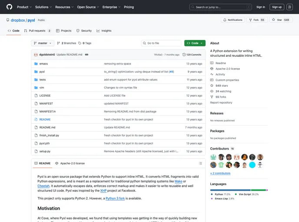Screen dimensions: 299x222
Task: Expand commit message details ellipsis
Action: [x=86, y=55]
